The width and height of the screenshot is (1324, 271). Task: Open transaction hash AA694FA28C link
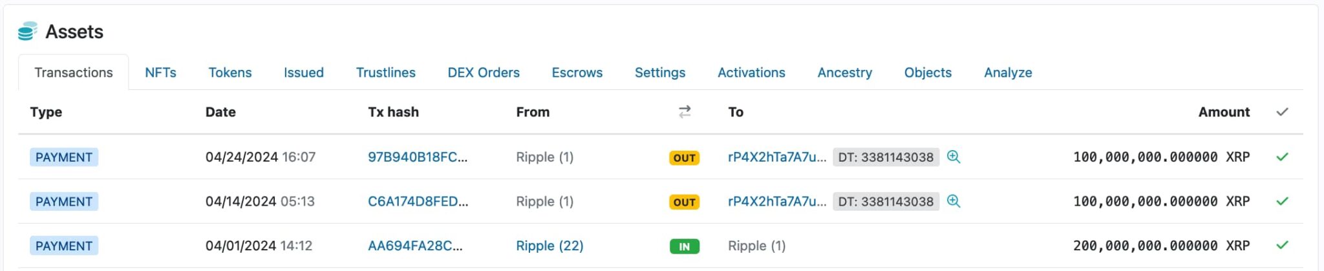(x=414, y=246)
